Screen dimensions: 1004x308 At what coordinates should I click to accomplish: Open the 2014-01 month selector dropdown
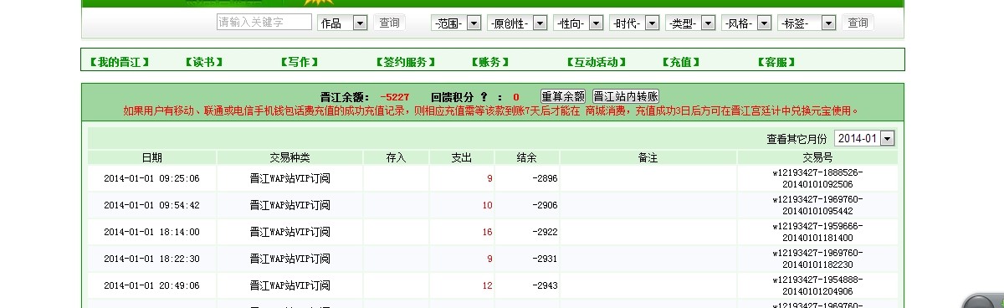coord(864,138)
